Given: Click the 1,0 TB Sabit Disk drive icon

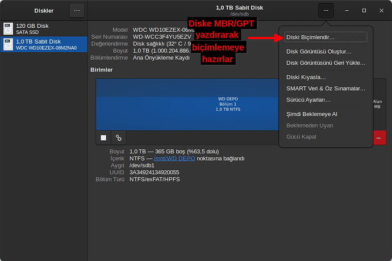Looking at the screenshot, I should pos(7,44).
